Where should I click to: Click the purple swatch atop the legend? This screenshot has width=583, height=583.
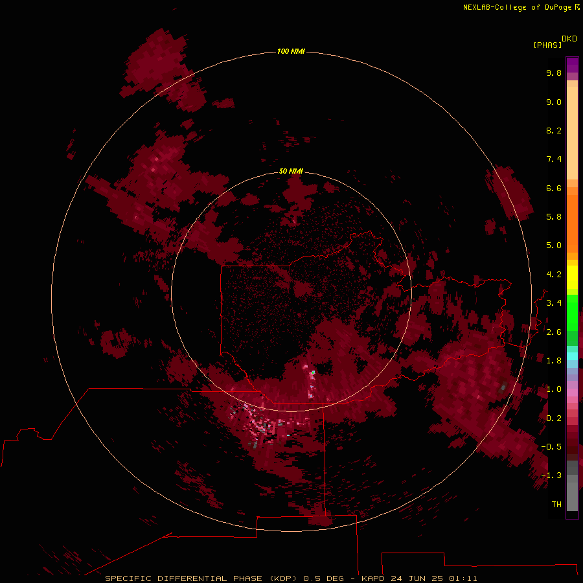[x=572, y=65]
